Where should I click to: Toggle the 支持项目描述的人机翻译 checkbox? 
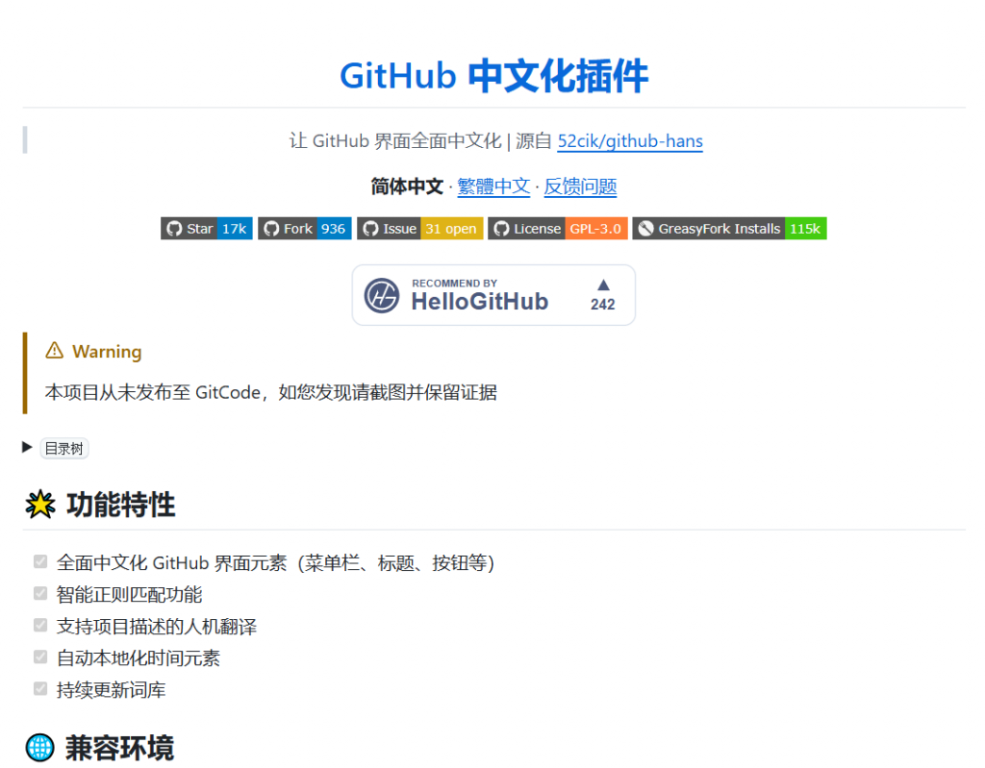coord(40,626)
